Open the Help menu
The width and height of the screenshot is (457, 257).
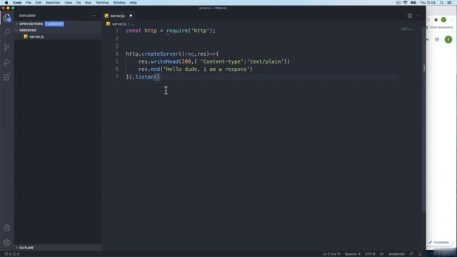click(x=134, y=3)
